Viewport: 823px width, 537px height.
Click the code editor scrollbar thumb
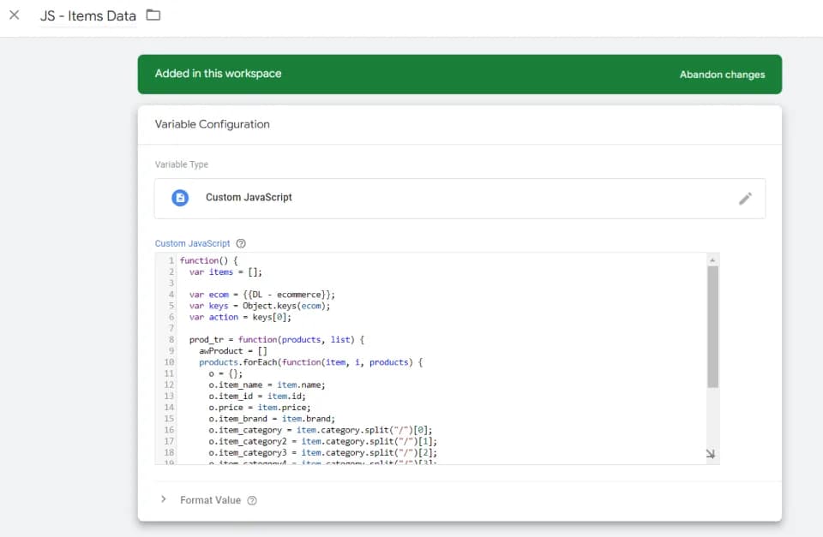[712, 326]
